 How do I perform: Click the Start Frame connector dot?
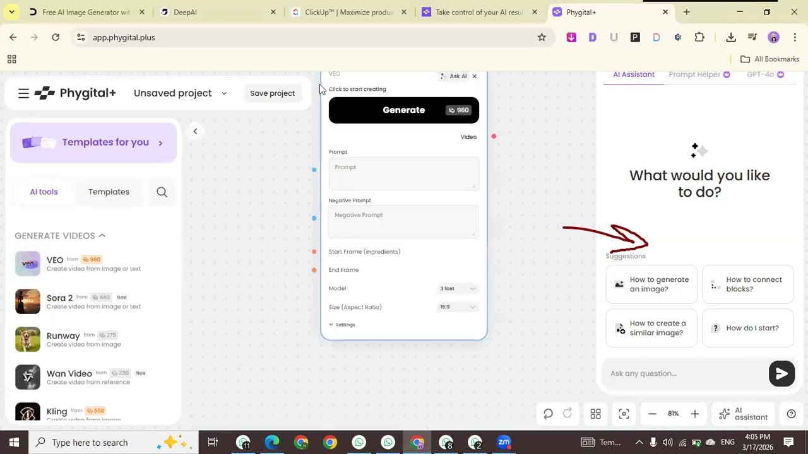pyautogui.click(x=314, y=252)
